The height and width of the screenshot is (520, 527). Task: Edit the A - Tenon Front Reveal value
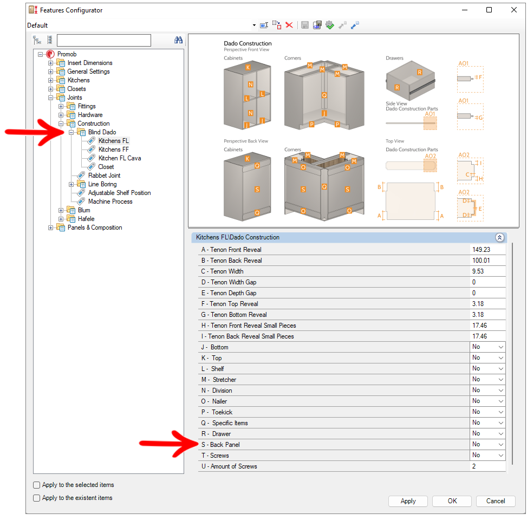[x=487, y=250]
